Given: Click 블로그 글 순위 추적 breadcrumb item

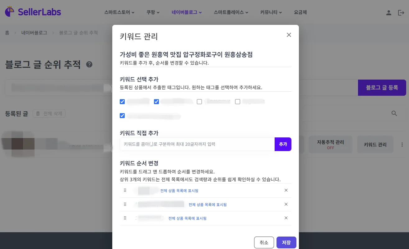Looking at the screenshot, I should [x=78, y=33].
